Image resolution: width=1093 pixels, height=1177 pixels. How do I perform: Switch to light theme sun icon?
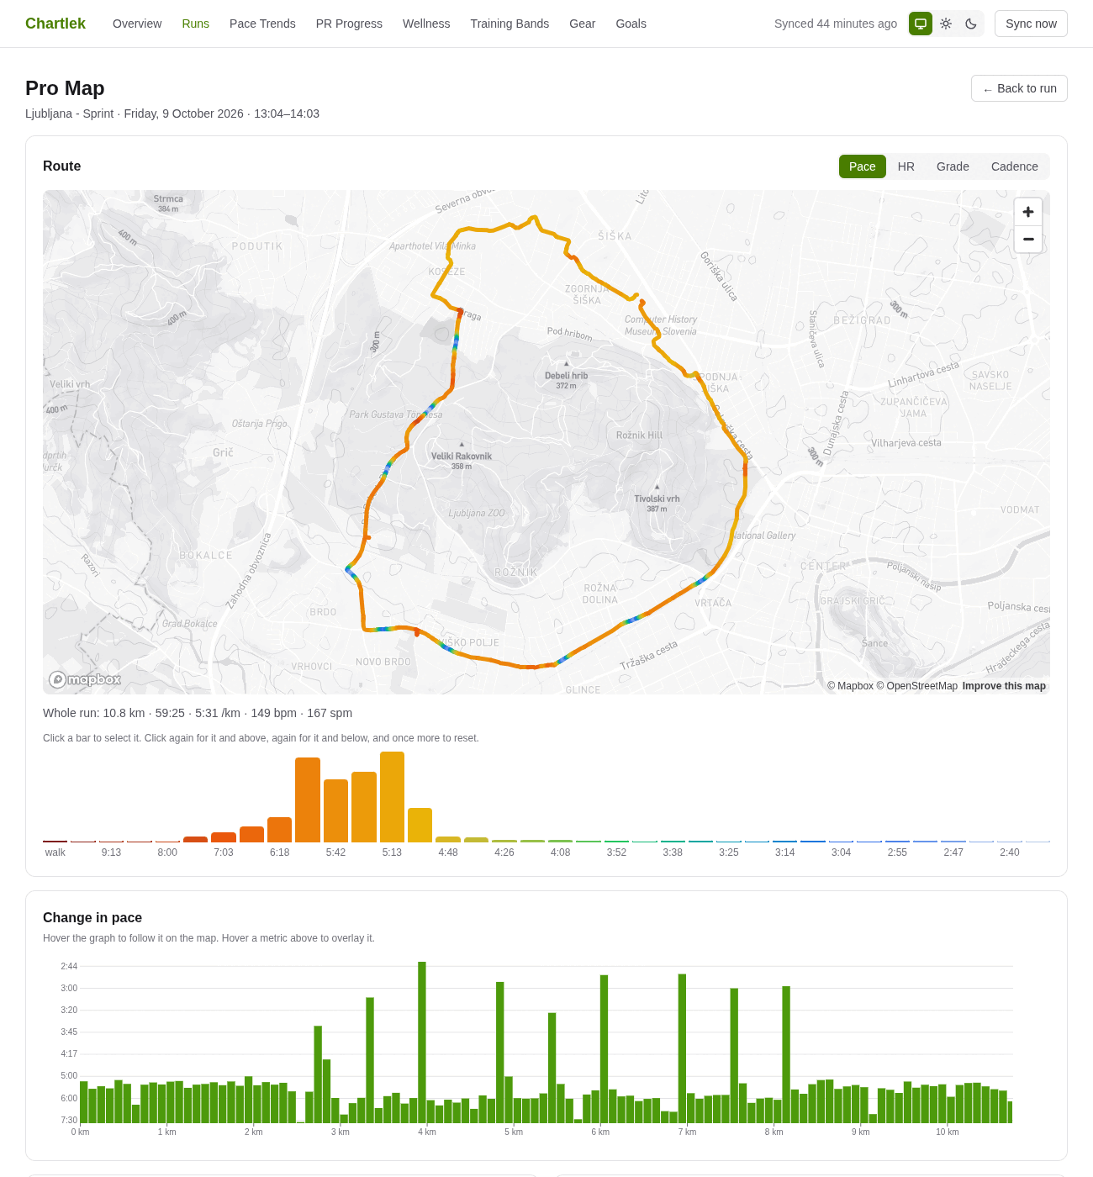point(946,24)
